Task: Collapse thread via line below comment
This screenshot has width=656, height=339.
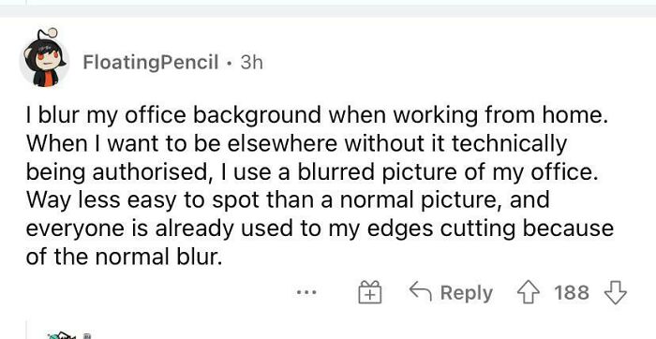Action: pyautogui.click(x=27, y=330)
